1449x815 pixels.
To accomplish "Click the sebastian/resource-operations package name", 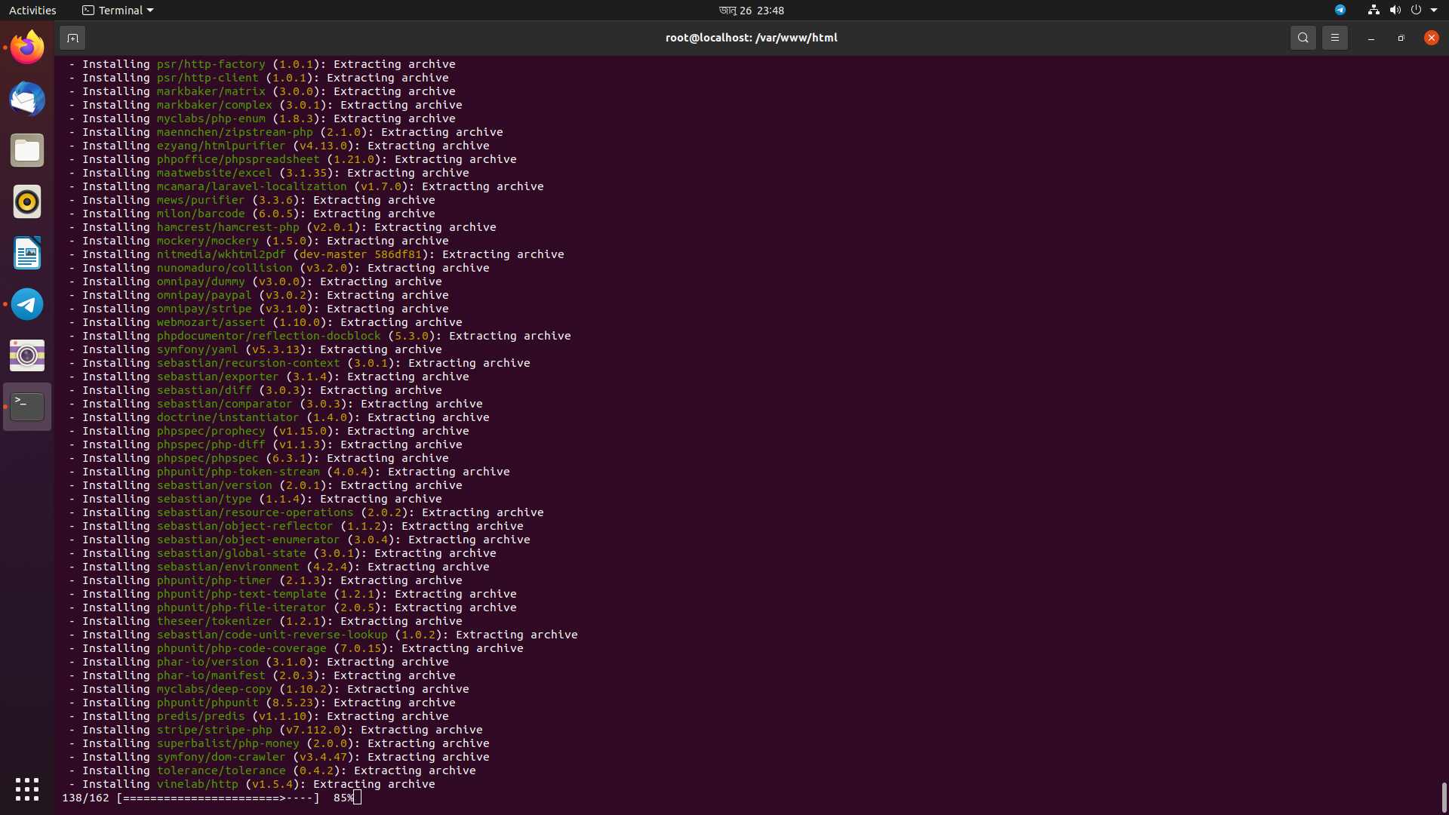I will 255,512.
